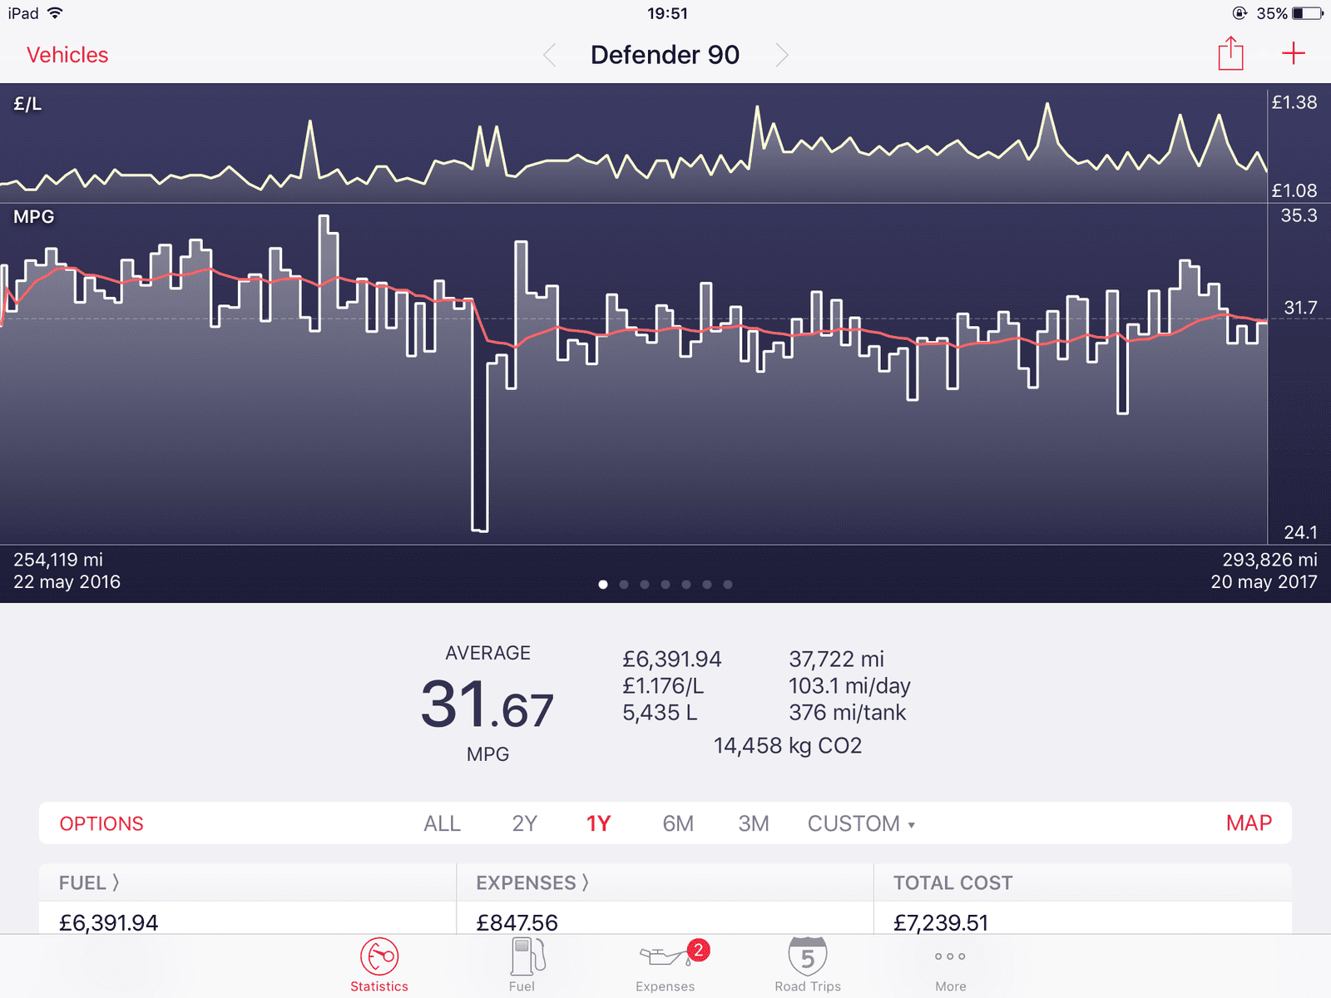Tap the Defender 90 title

pyautogui.click(x=665, y=55)
